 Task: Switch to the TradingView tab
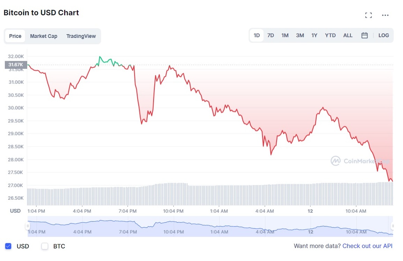click(81, 36)
